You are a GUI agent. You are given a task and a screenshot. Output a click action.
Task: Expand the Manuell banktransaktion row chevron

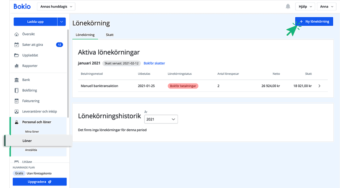(x=319, y=86)
